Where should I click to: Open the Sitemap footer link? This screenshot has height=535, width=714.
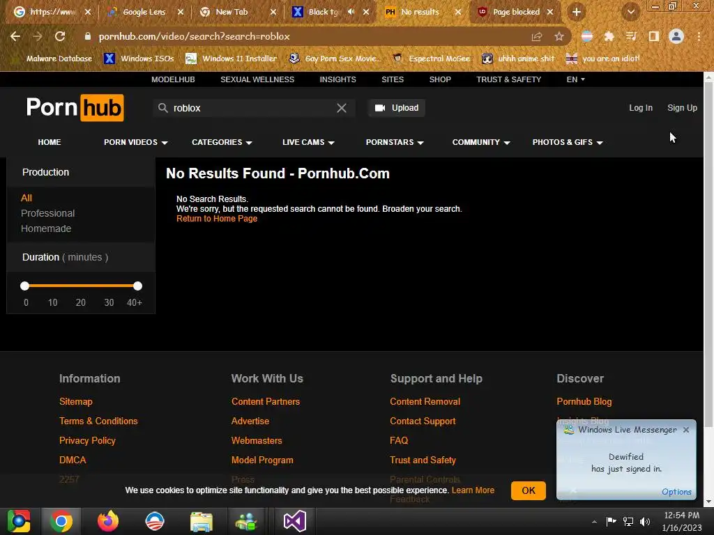[75, 402]
